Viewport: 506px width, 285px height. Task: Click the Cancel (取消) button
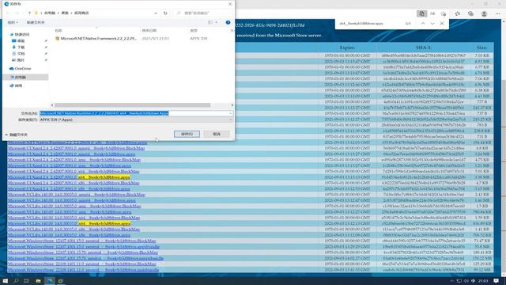(x=217, y=134)
